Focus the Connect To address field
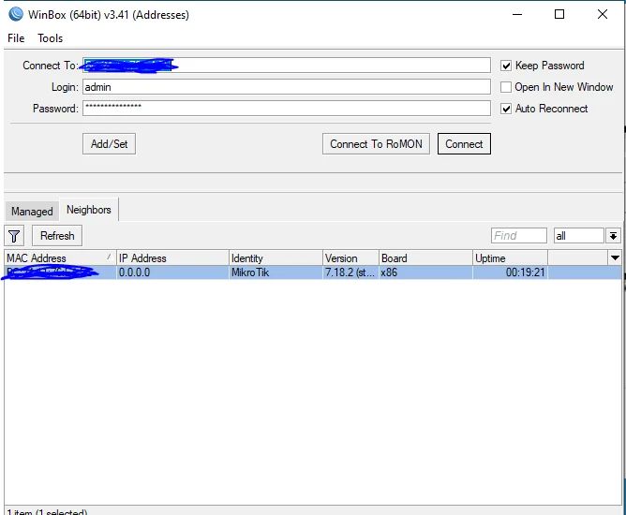 (x=287, y=66)
